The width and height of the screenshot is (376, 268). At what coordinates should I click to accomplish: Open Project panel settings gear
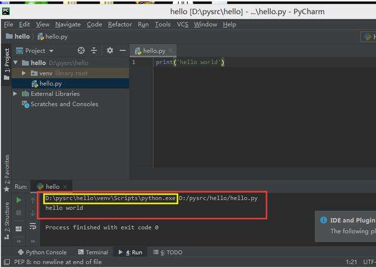110,51
